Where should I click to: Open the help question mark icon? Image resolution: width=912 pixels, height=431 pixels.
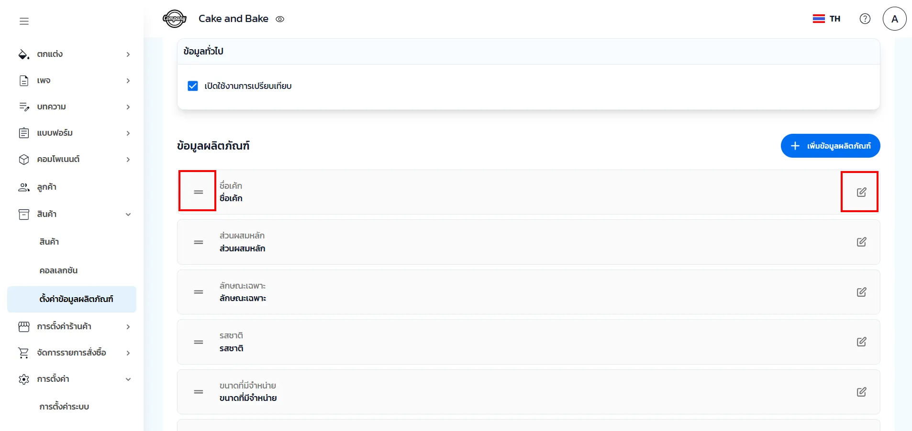[865, 19]
